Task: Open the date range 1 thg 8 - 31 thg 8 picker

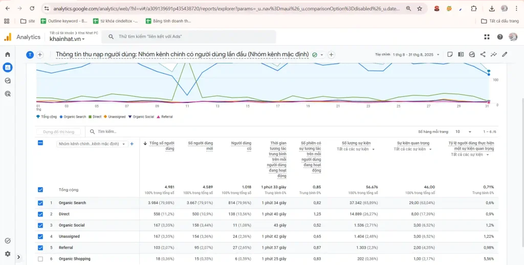Action: click(417, 54)
